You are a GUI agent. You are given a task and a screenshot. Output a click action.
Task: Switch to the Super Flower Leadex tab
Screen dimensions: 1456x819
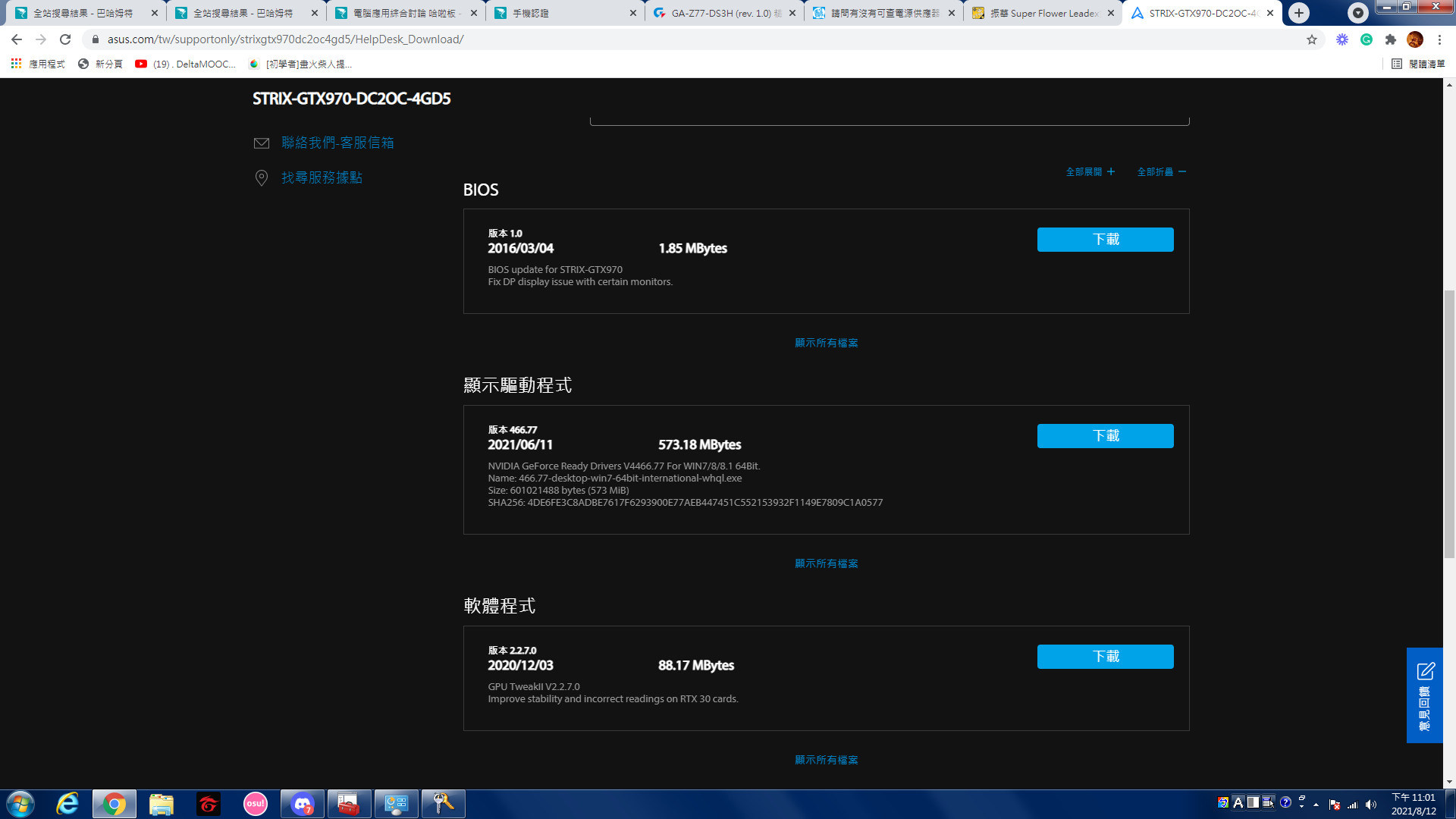1042,13
